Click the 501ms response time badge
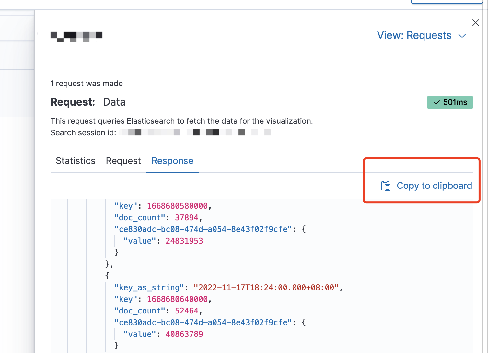488x353 pixels. 450,102
